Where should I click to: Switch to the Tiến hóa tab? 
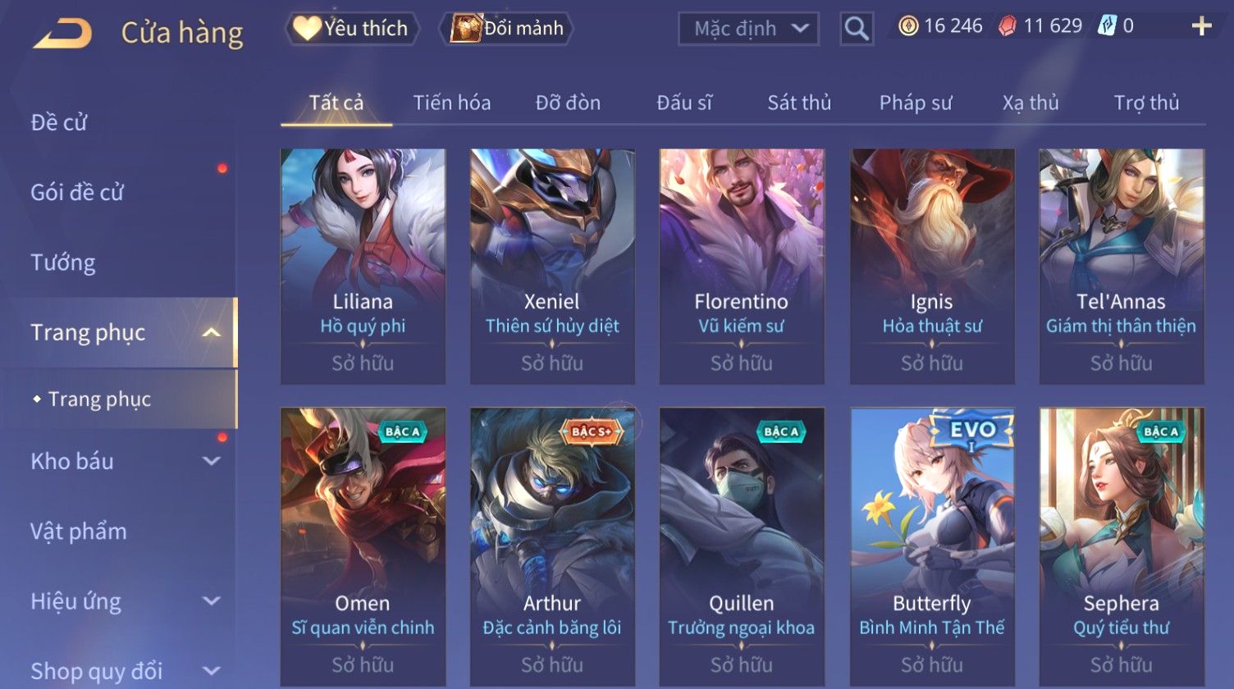[x=452, y=103]
